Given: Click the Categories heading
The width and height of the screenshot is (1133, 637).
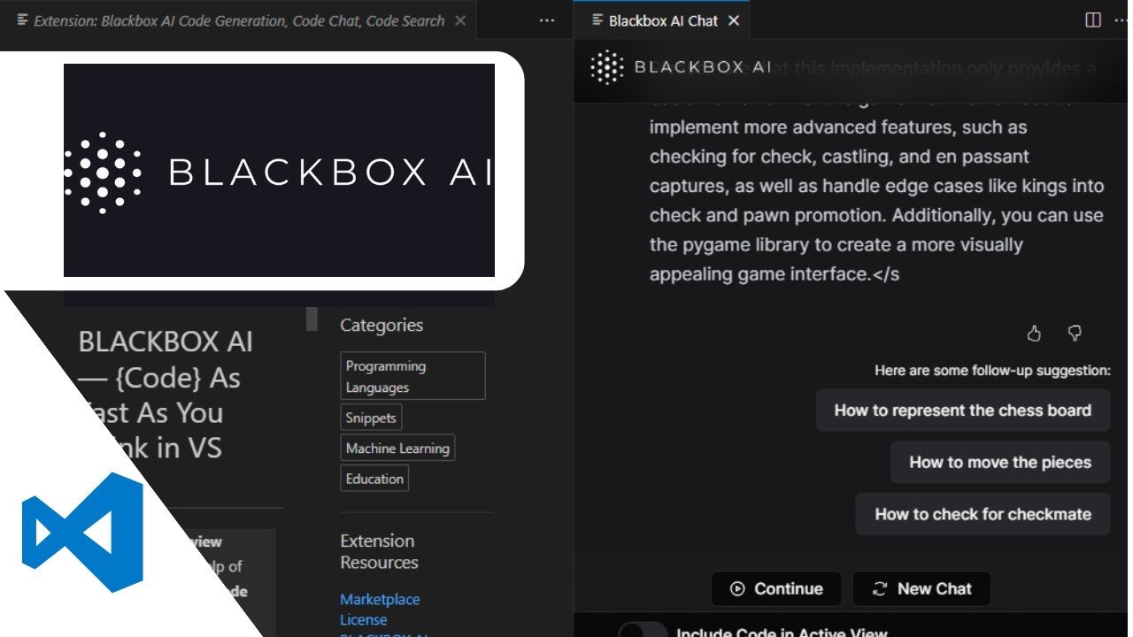Looking at the screenshot, I should tap(382, 325).
